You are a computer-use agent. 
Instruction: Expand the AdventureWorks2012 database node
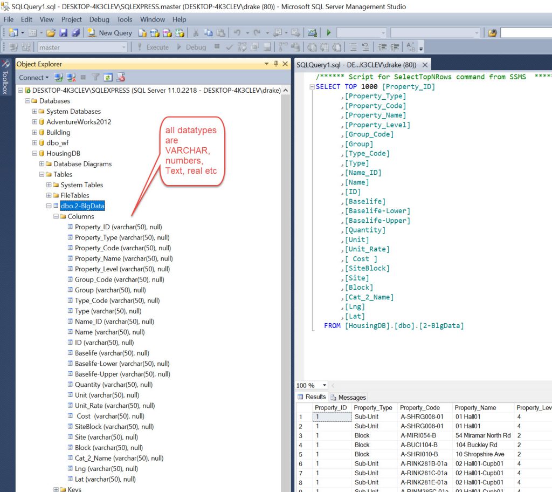click(x=35, y=122)
